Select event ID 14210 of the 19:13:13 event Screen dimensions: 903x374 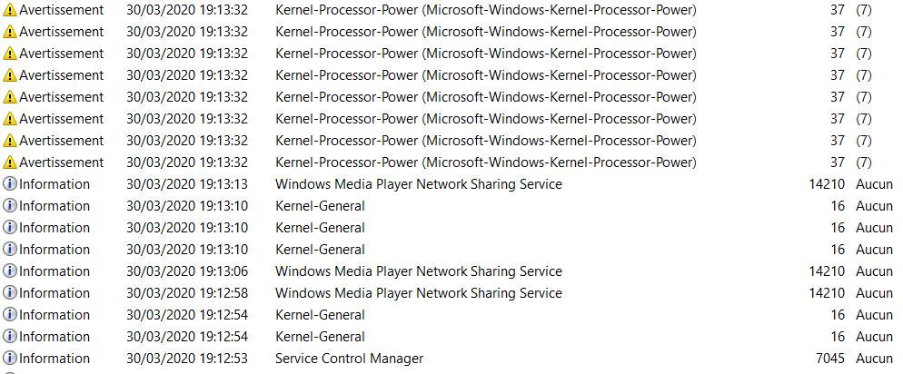click(x=827, y=184)
